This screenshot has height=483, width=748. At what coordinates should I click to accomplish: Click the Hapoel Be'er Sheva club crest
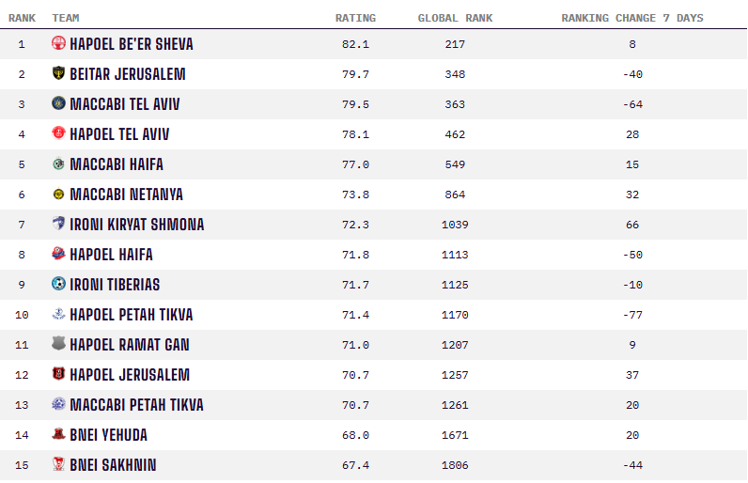tap(58, 43)
